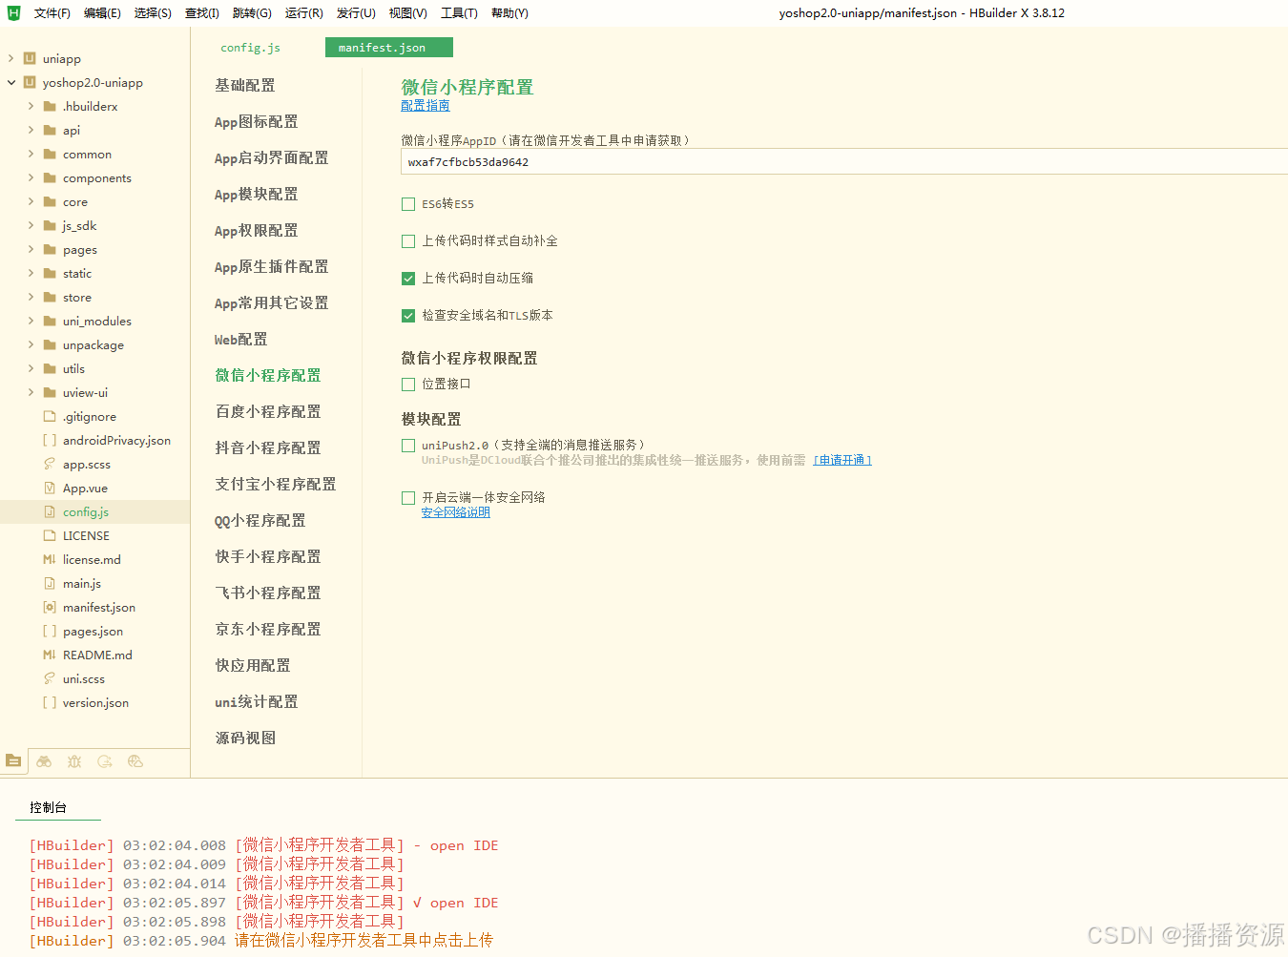Expand the pages folder arrow
The height and width of the screenshot is (957, 1288).
(31, 249)
